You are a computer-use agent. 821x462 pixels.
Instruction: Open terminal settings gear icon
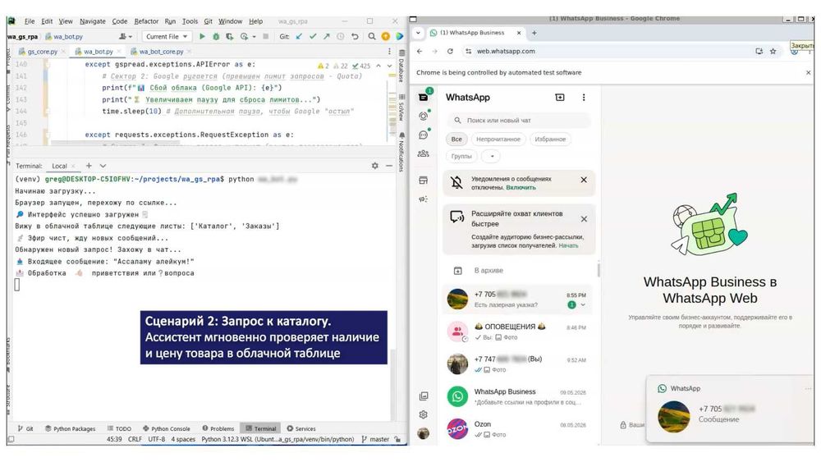pos(375,166)
